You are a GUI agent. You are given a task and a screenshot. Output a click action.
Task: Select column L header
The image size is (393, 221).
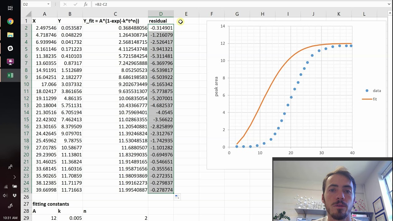click(364, 14)
